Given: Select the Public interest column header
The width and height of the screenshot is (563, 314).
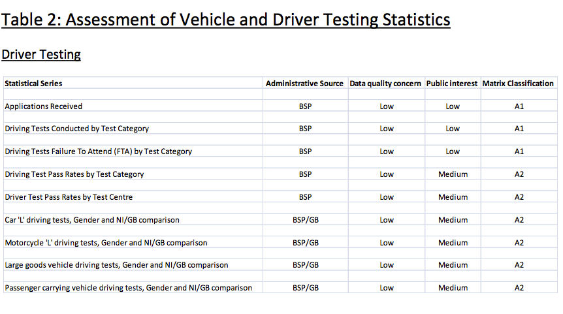Looking at the screenshot, I should (452, 84).
